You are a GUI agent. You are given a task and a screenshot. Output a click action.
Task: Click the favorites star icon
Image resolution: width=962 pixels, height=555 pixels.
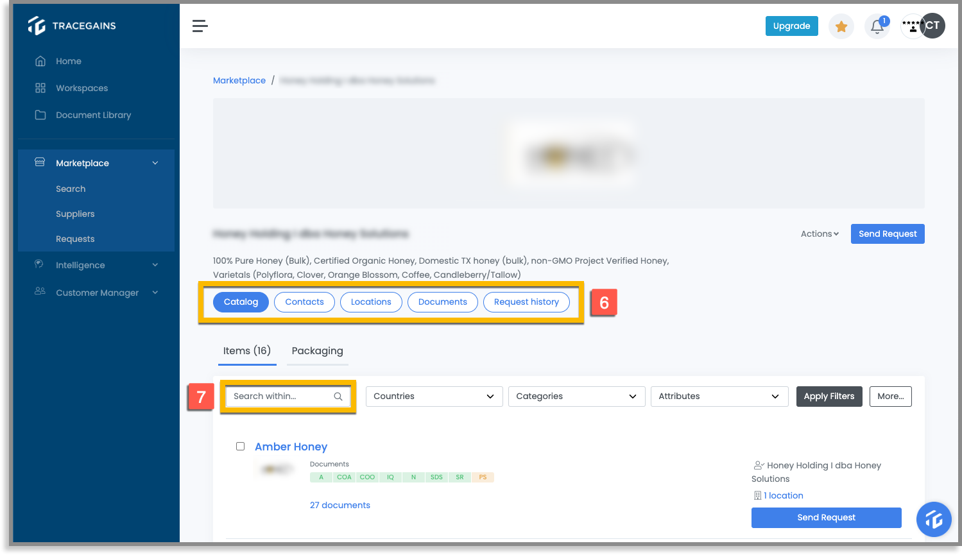[841, 26]
